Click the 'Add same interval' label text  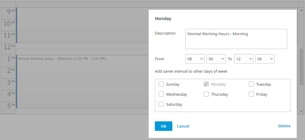191,71
